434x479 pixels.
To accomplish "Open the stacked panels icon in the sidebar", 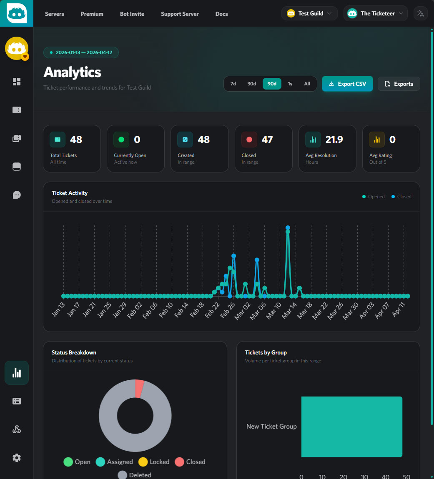I will click(16, 138).
